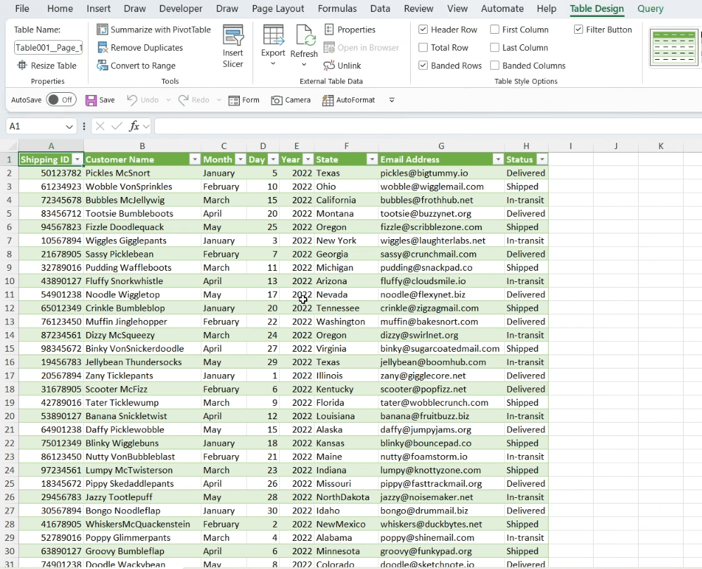Click the formula bar enter checkmark
Viewport: 702px width, 569px height.
(x=117, y=126)
